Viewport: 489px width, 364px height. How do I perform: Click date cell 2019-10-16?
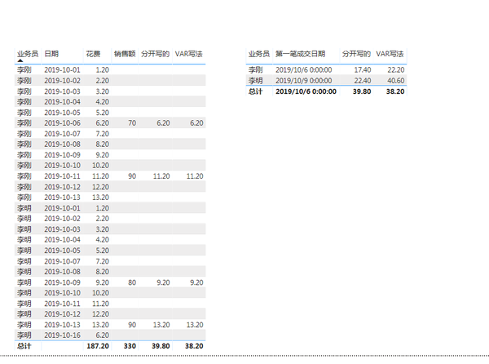click(63, 335)
